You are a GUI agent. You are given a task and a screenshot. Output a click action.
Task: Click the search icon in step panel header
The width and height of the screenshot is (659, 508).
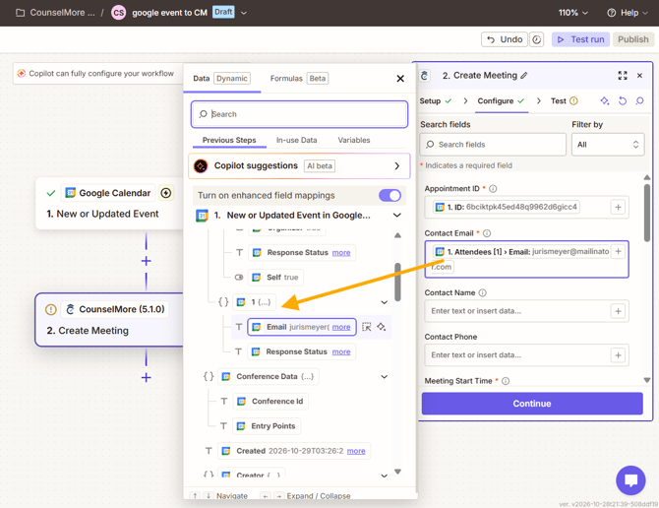click(639, 101)
